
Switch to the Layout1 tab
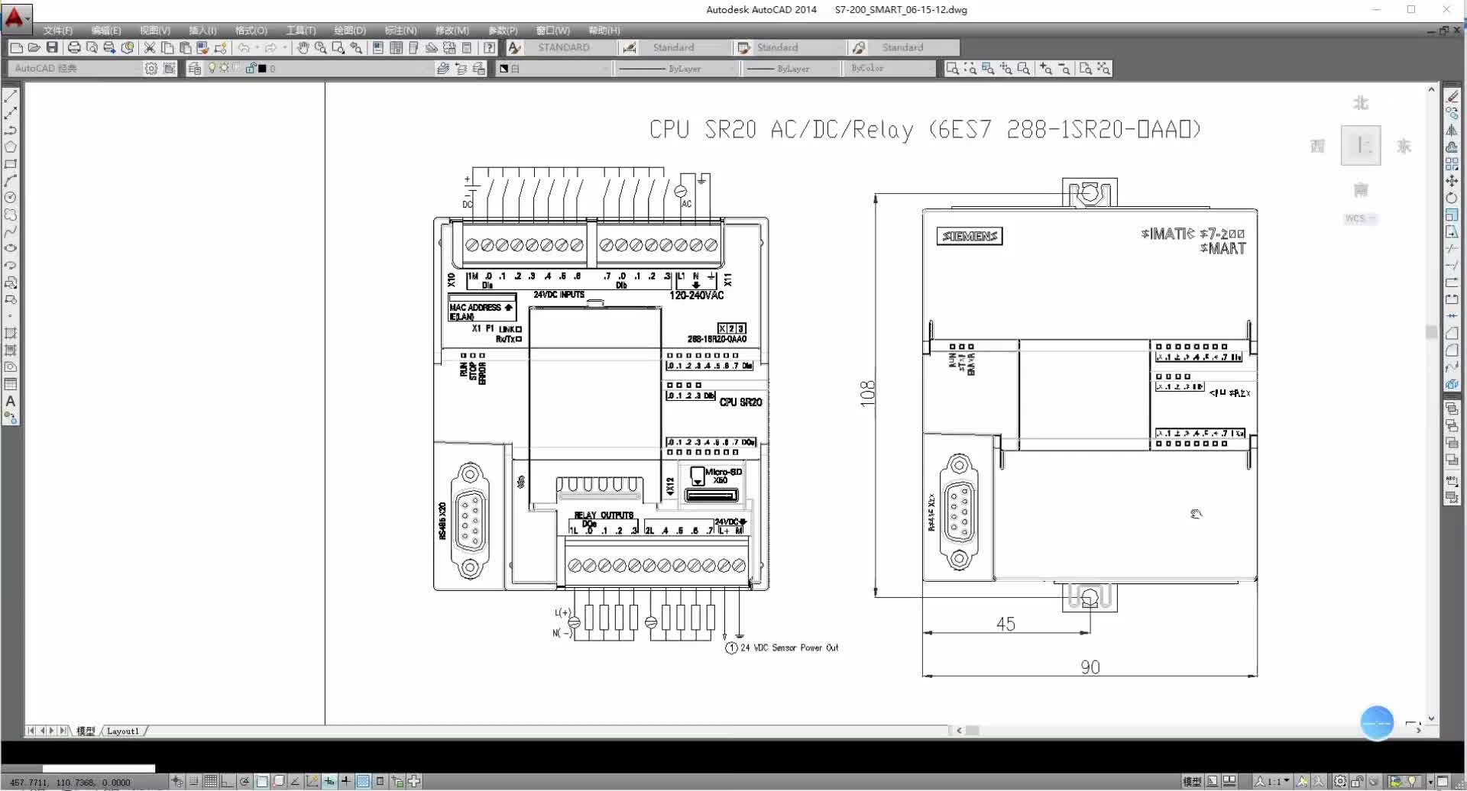coord(123,731)
